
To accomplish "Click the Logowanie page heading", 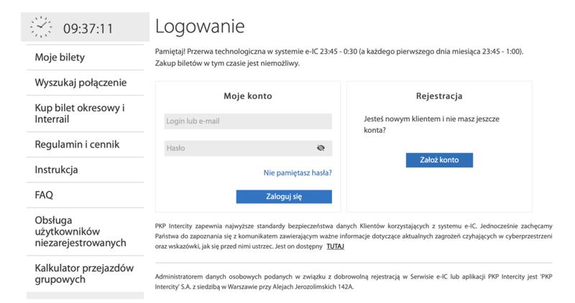I will tap(200, 27).
